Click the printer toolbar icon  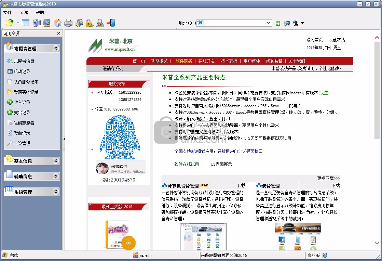[x=68, y=23]
